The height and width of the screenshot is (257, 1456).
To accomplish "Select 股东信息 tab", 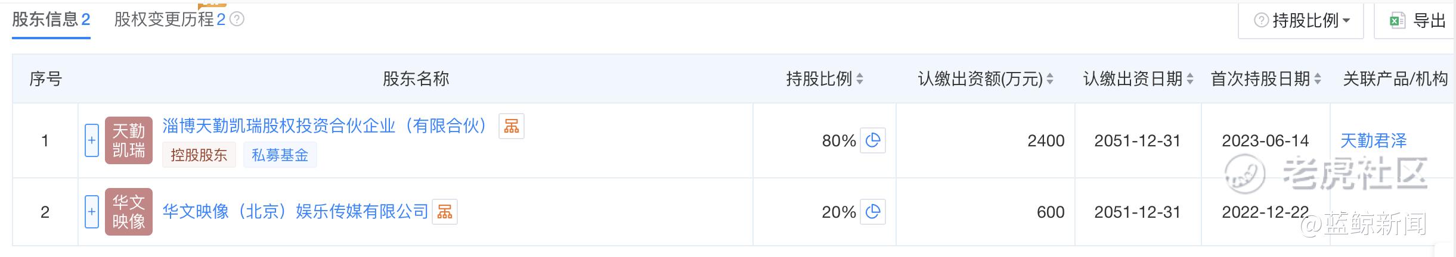I will click(x=51, y=20).
